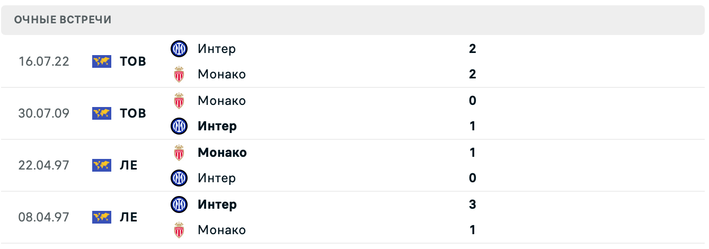Select the bold Интер name in 08.04.97 match
Viewport: 709px width, 249px height.
coord(217,204)
